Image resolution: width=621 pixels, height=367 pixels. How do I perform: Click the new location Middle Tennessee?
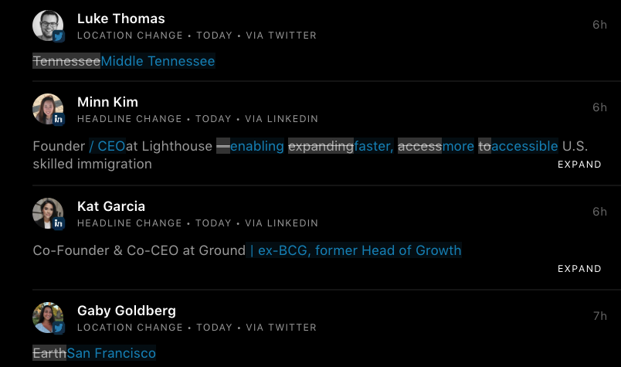158,61
